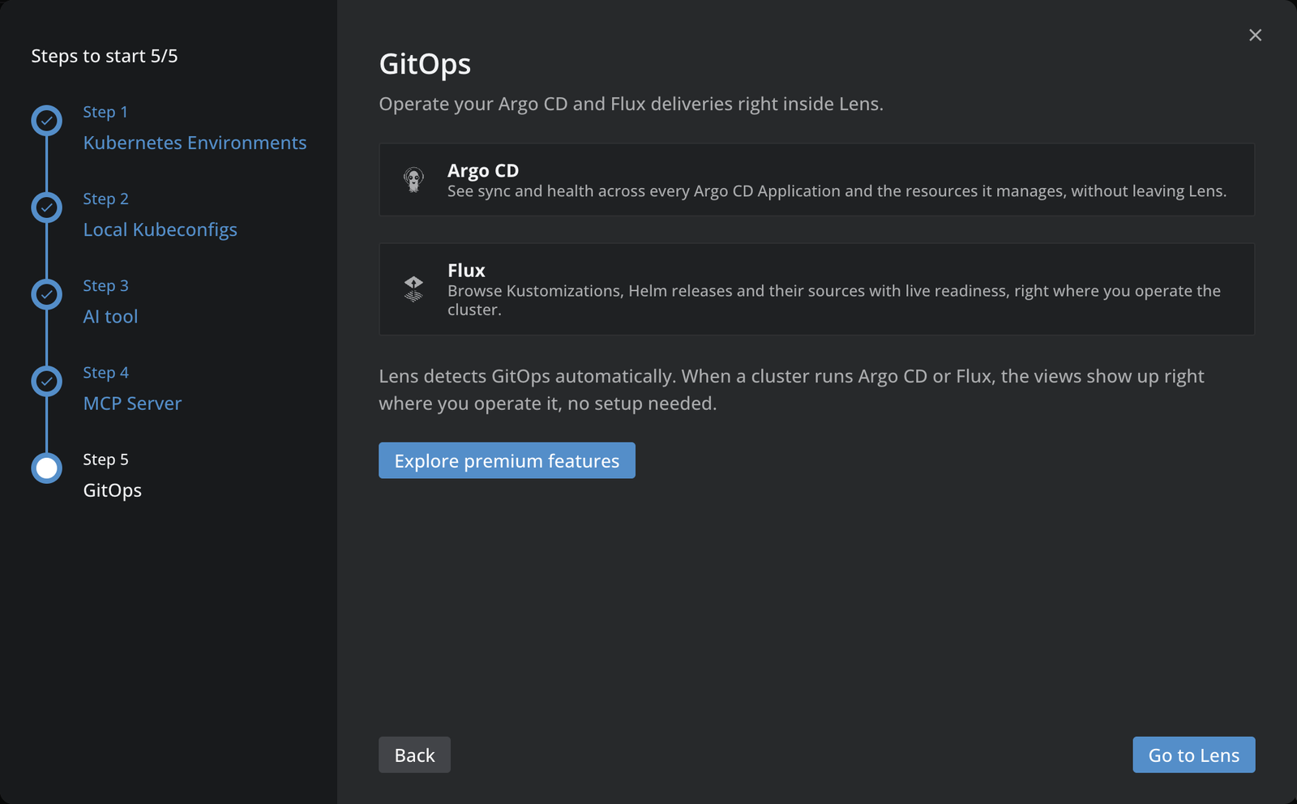
Task: Finish onboarding with Go to Lens
Action: (1193, 755)
